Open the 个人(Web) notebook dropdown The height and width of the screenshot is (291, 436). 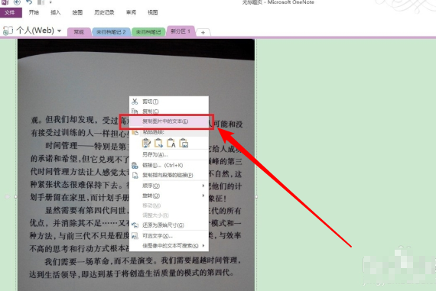pos(59,31)
